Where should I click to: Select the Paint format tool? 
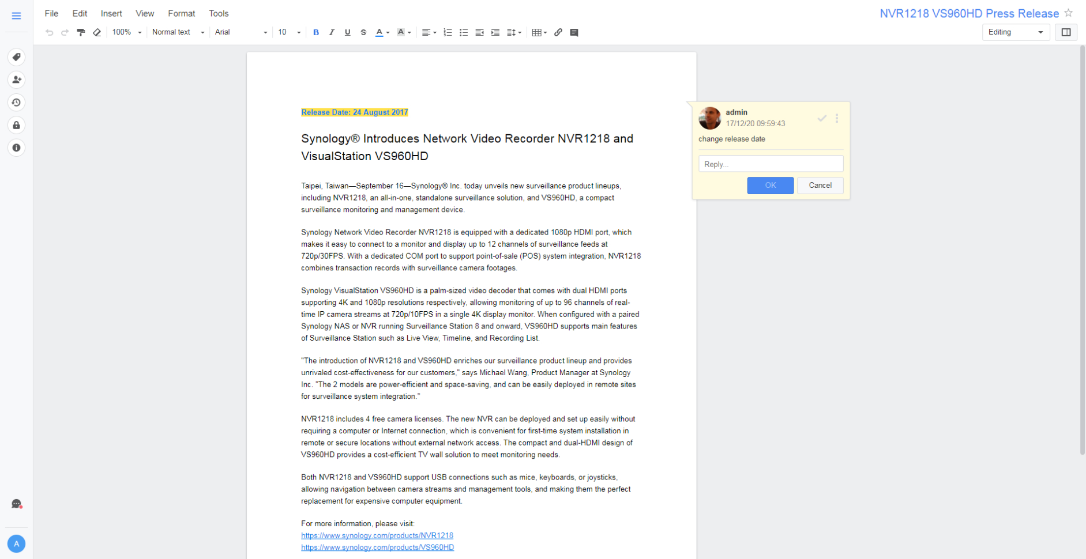point(81,32)
